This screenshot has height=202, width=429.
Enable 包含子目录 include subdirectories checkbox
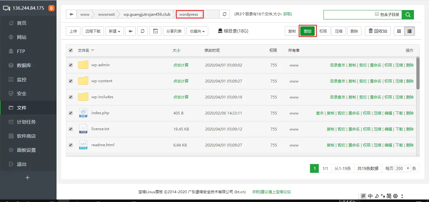pyautogui.click(x=377, y=14)
